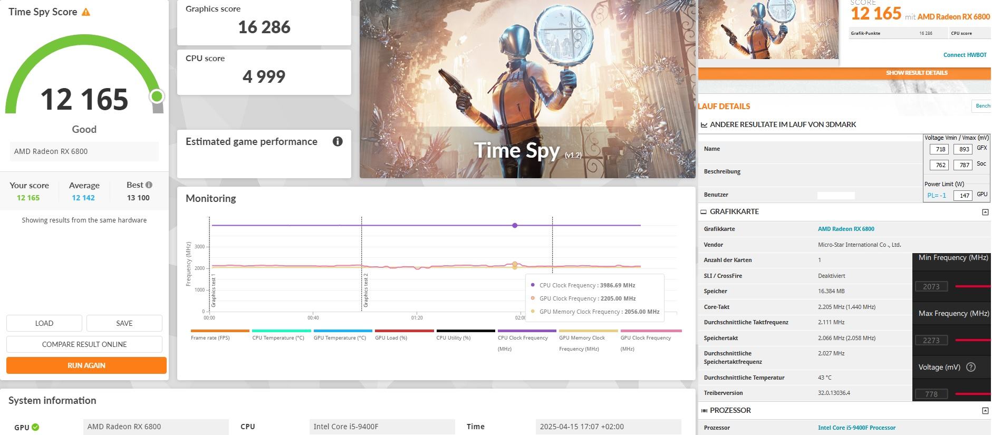
Task: Toggle the GPU Temperature (°C) legend item
Action: pos(343,335)
